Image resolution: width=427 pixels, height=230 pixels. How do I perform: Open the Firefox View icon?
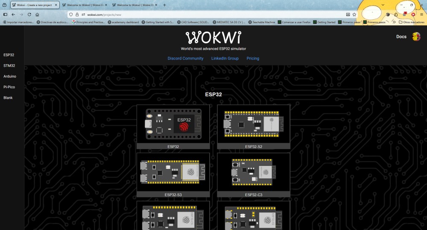[4, 5]
